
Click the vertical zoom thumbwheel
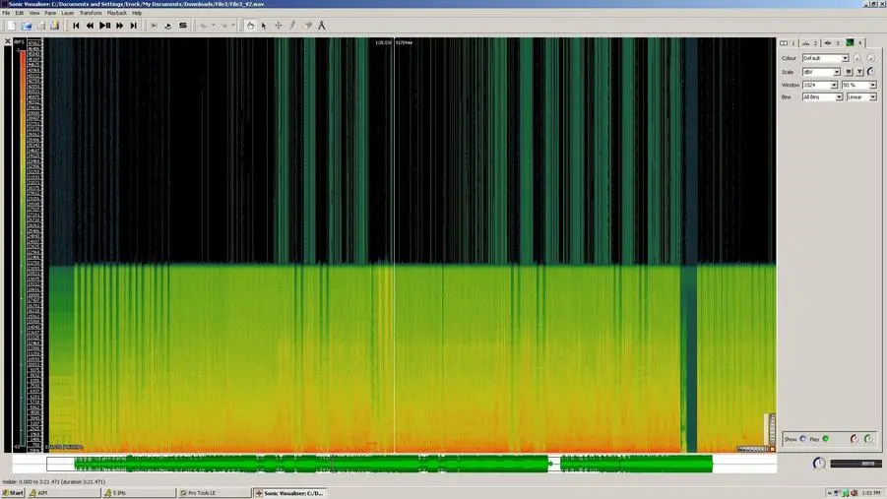click(772, 429)
